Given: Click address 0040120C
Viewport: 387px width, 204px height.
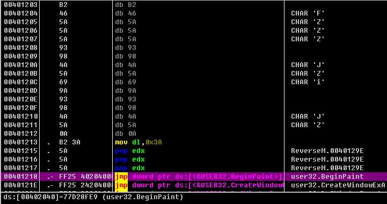Looking at the screenshot, I should 21,82.
